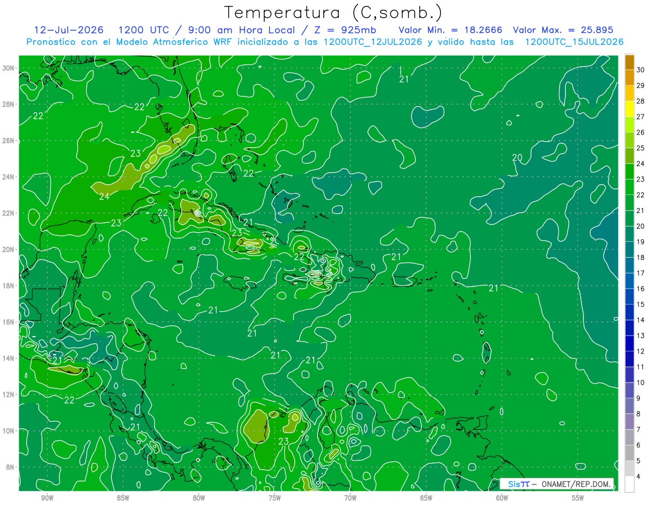This screenshot has height=505, width=655.
Task: Click the color scale label "27"
Action: pos(641,117)
